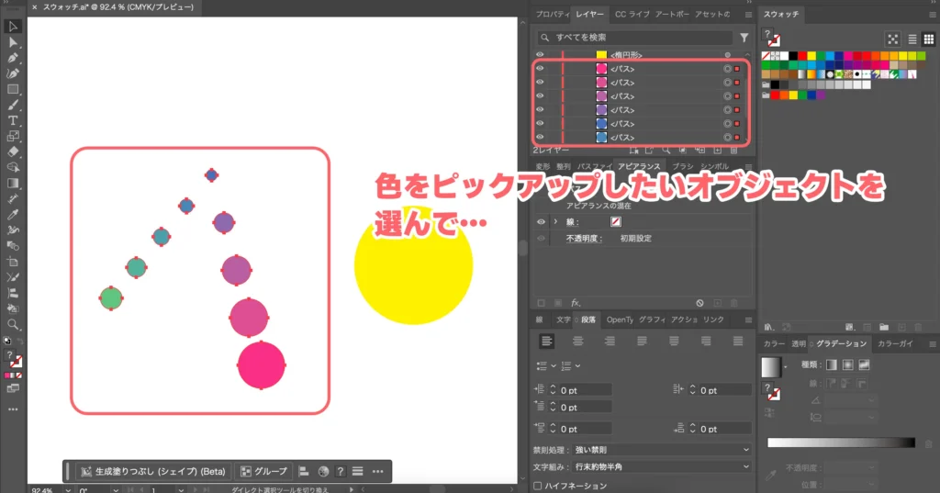Toggle visibility of the hot pink パス layer

[540, 68]
